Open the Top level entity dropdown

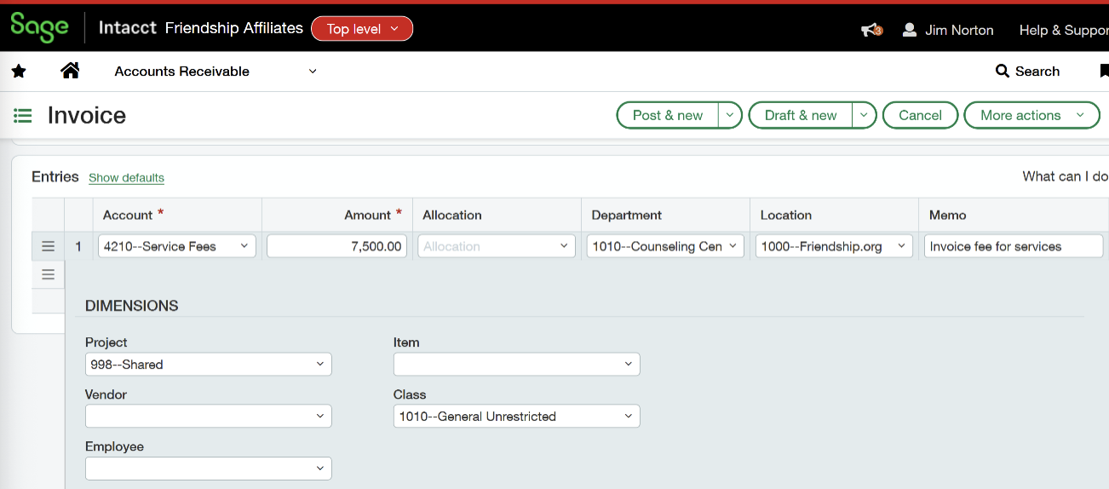[x=362, y=29]
